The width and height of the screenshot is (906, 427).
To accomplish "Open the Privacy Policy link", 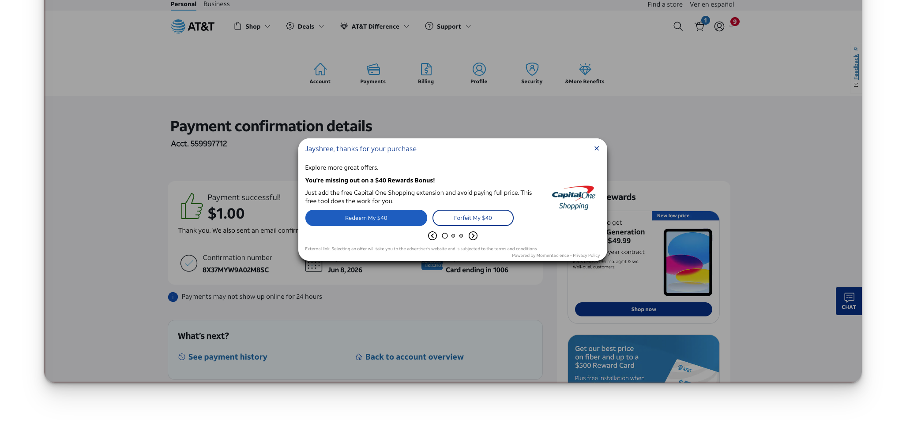I will click(586, 256).
